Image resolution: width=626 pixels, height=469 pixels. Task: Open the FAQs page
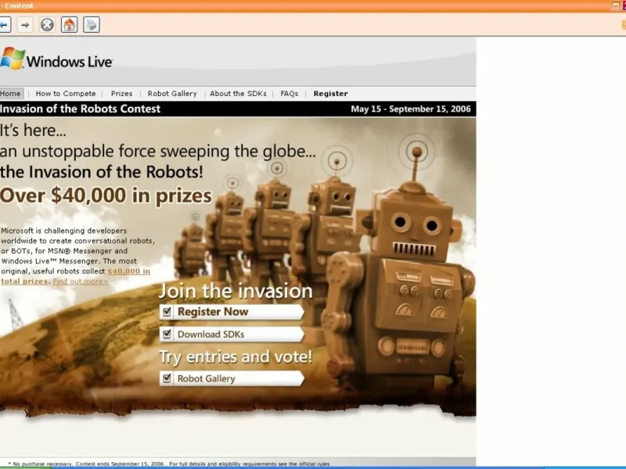tap(290, 93)
